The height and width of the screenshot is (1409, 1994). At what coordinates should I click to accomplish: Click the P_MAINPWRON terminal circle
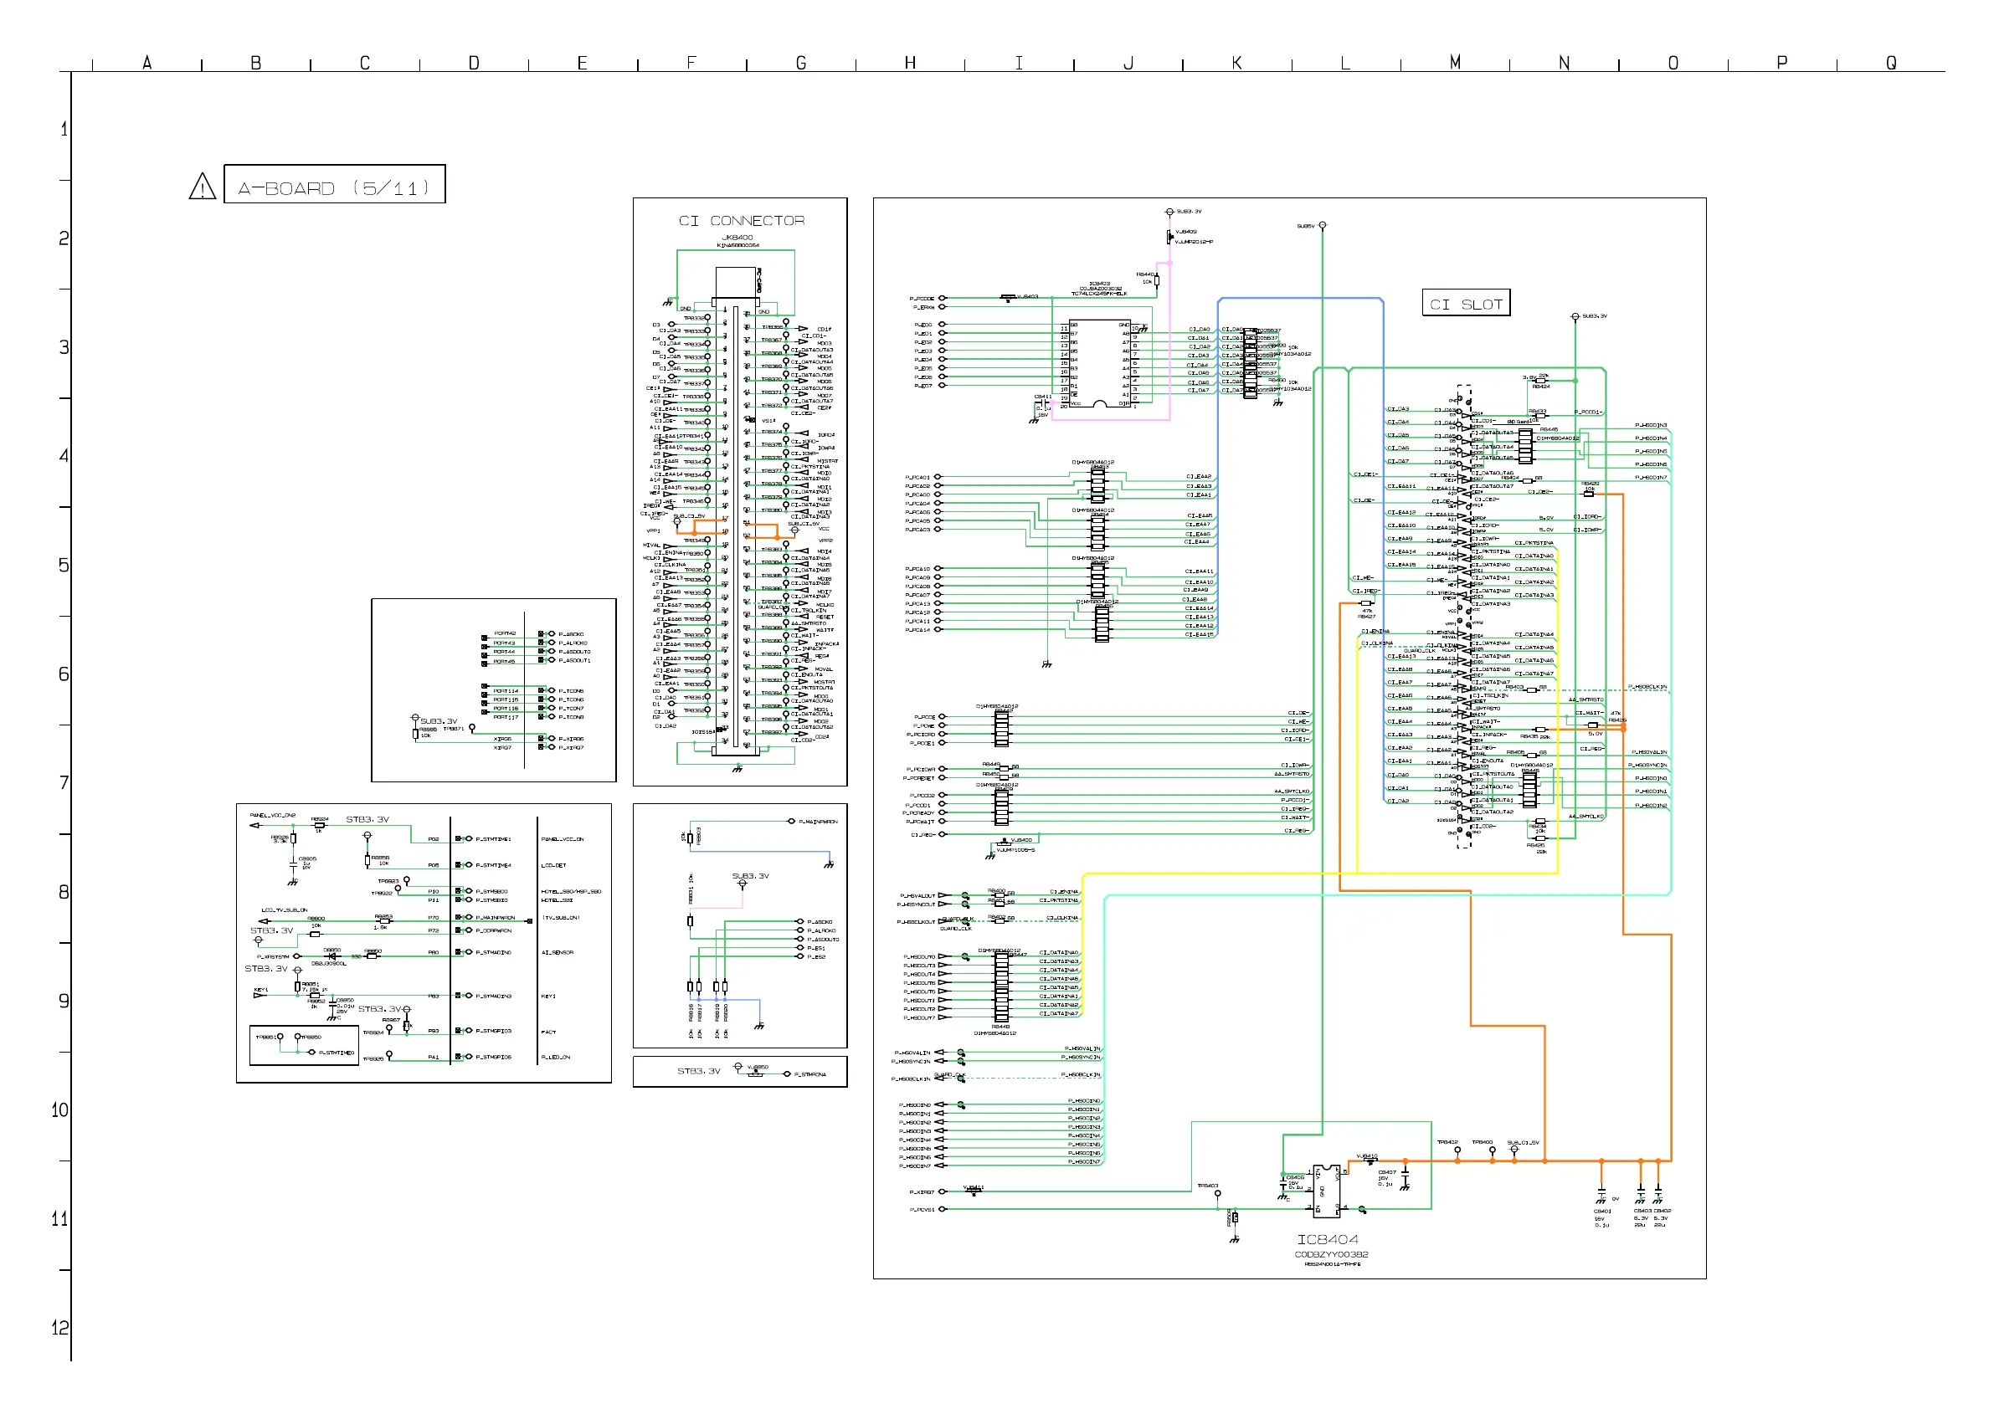[x=791, y=822]
